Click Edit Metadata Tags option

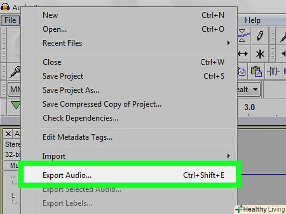coord(77,137)
